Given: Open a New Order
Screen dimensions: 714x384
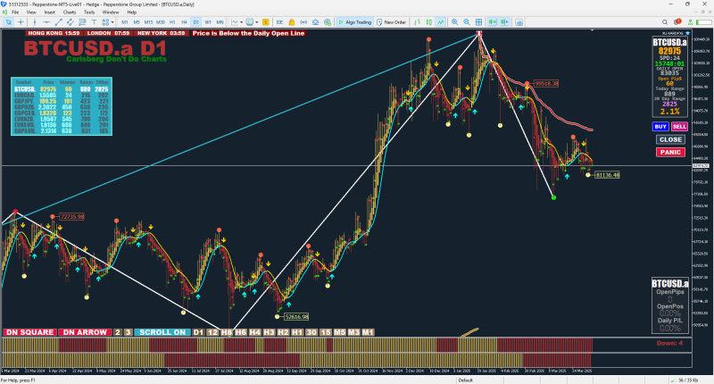Looking at the screenshot, I should [x=391, y=21].
